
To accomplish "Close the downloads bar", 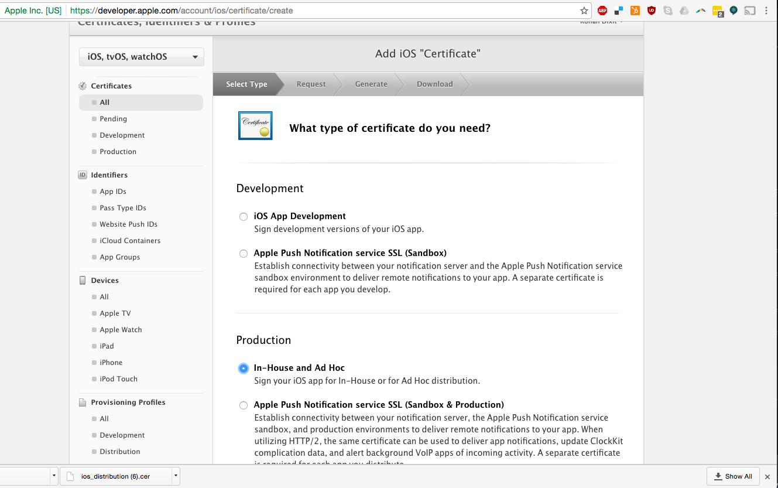I will (767, 477).
